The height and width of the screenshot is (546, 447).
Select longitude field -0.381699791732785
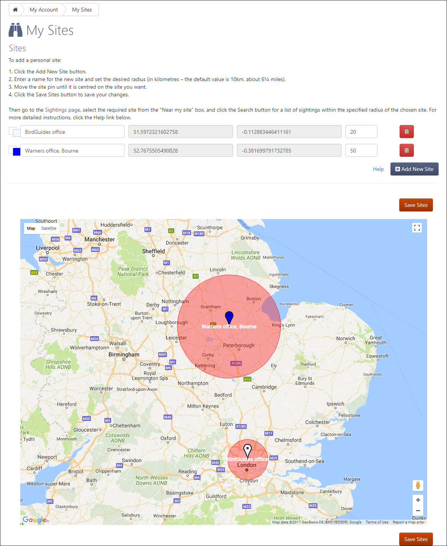click(x=289, y=150)
